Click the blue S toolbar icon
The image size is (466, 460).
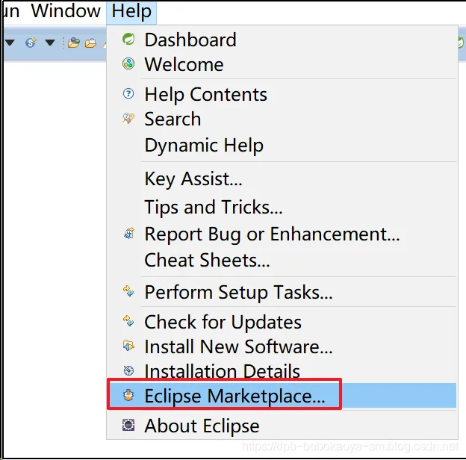point(31,43)
